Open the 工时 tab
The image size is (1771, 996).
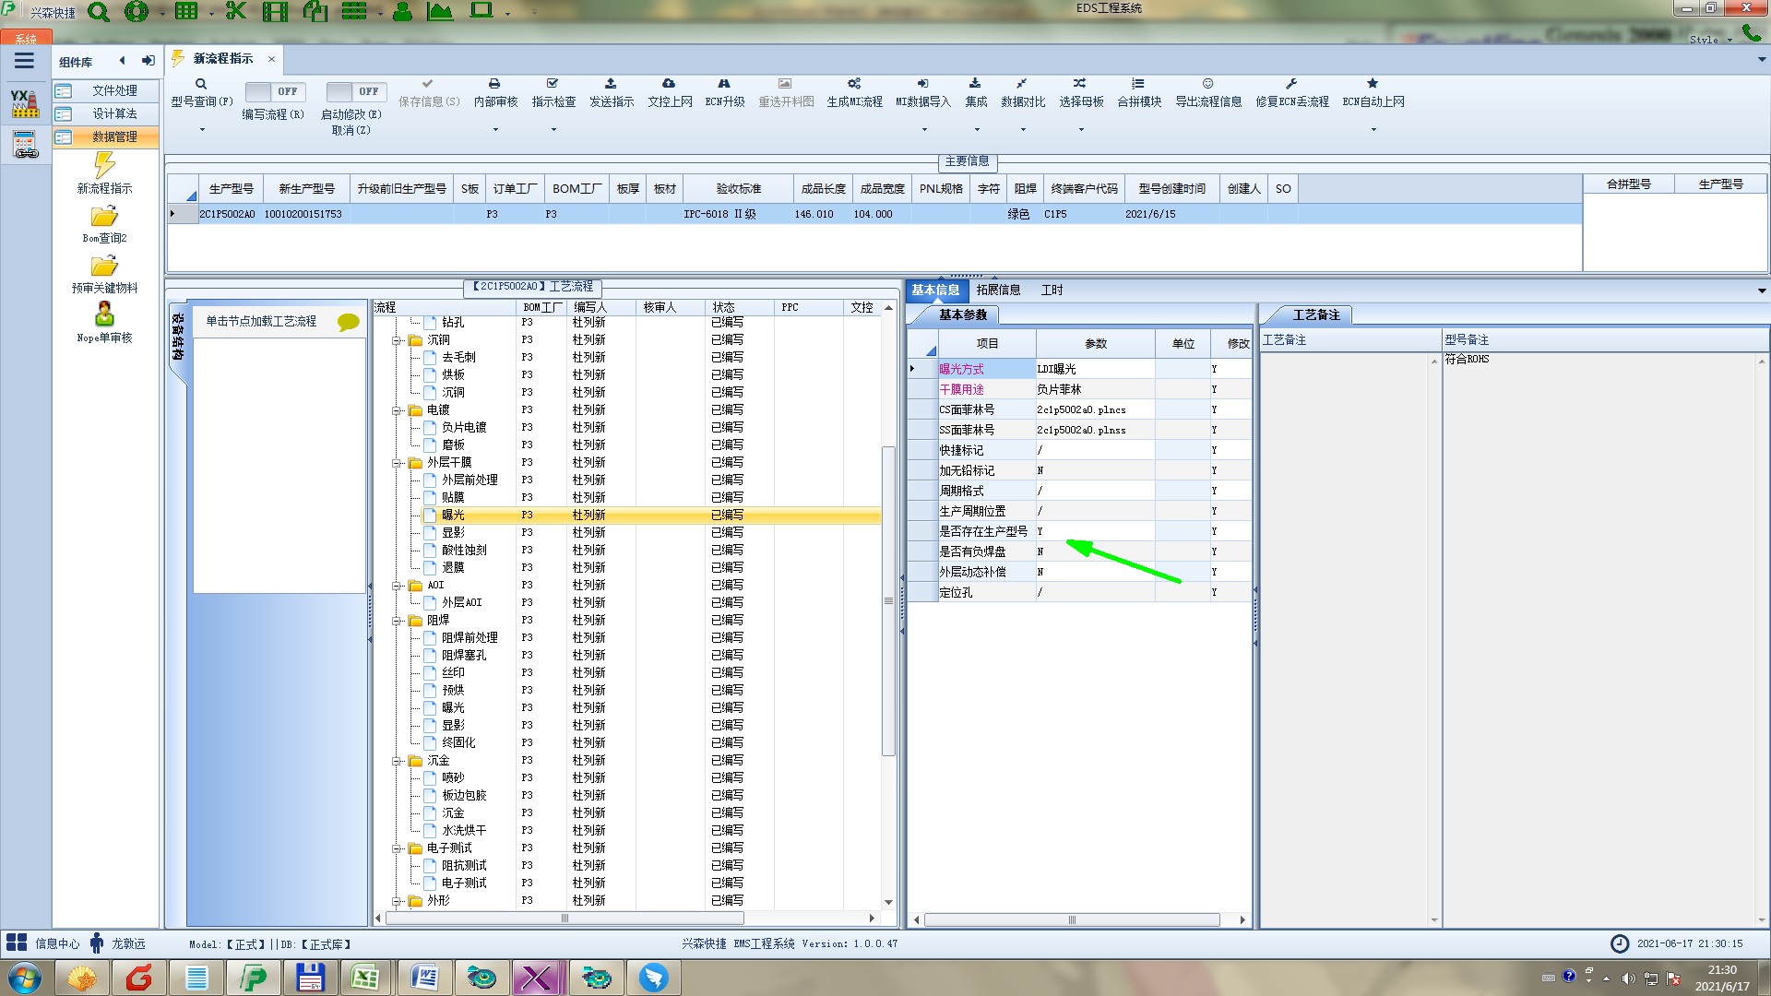click(1052, 290)
